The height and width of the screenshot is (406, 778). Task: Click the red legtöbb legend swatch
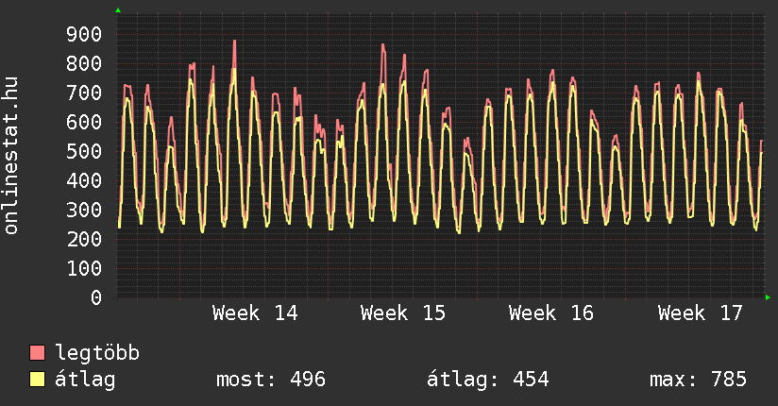pos(38,353)
